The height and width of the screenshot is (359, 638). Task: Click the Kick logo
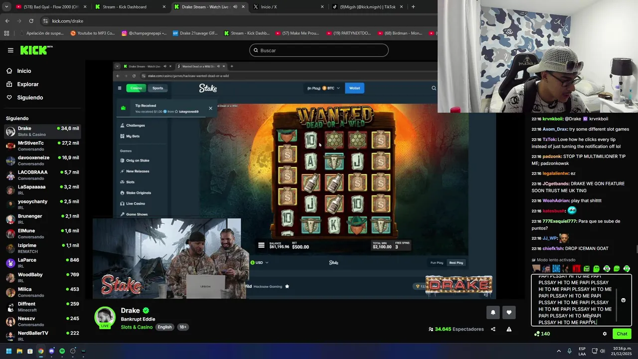[36, 50]
